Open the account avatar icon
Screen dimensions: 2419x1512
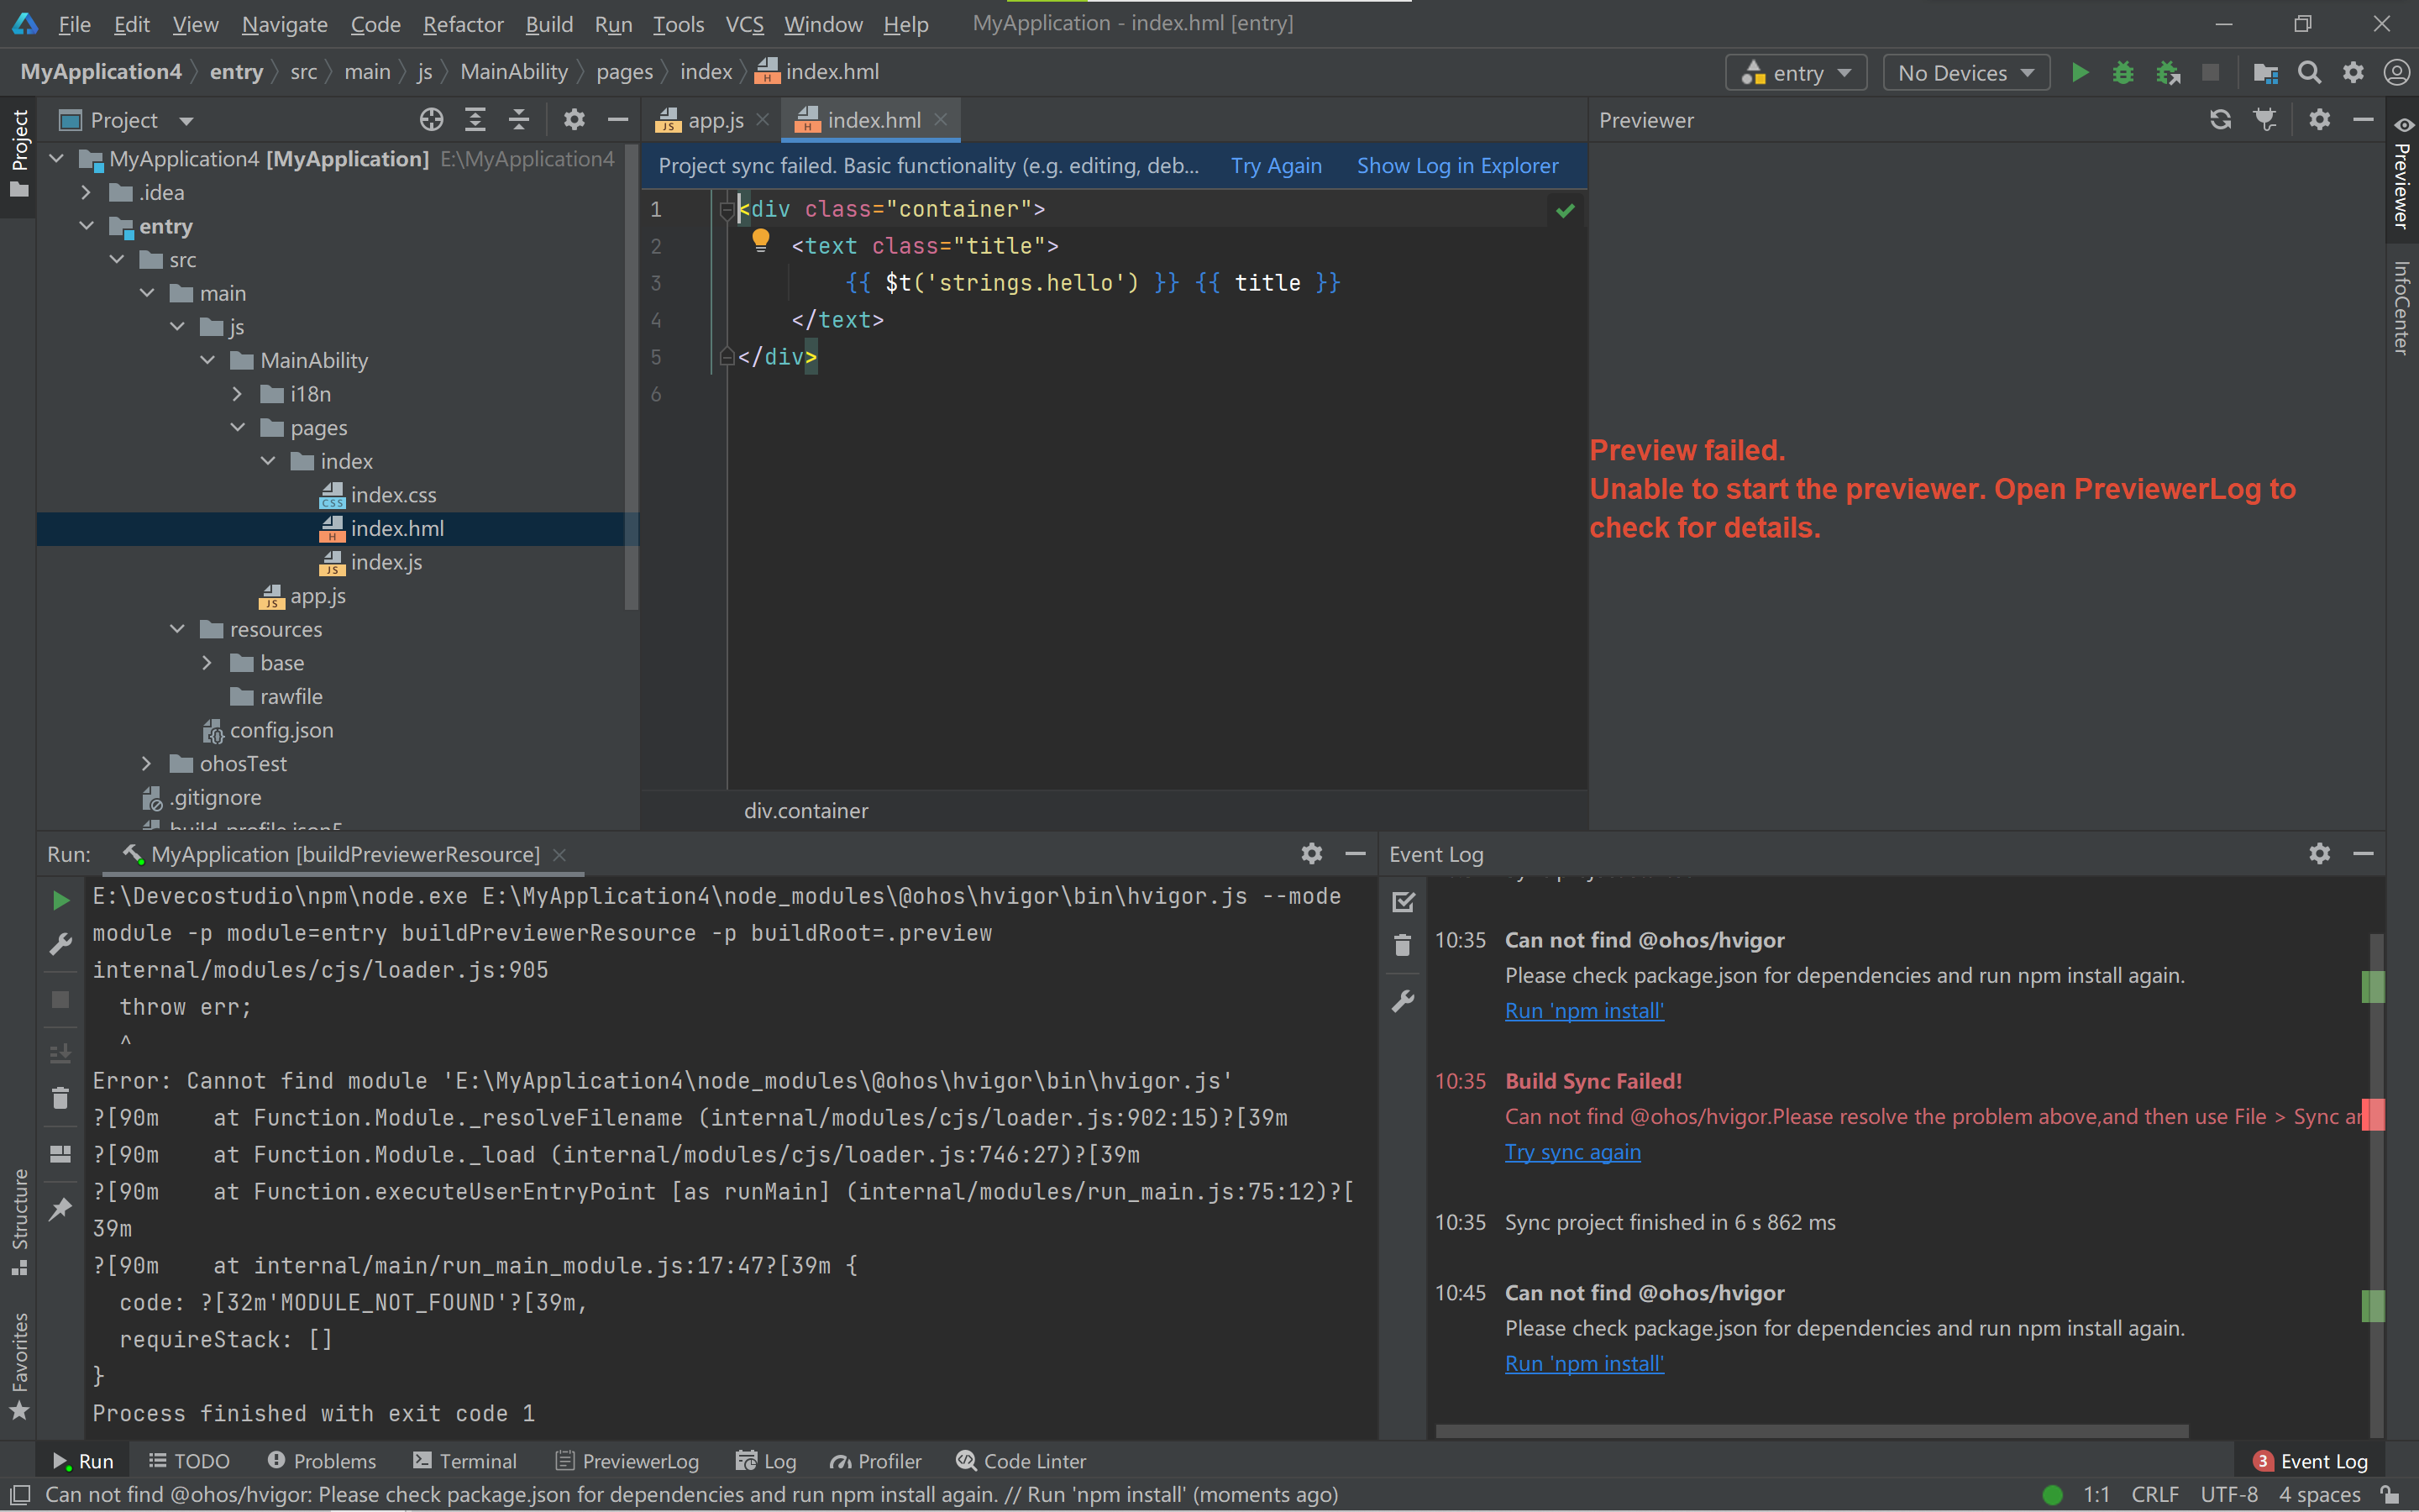tap(2397, 73)
